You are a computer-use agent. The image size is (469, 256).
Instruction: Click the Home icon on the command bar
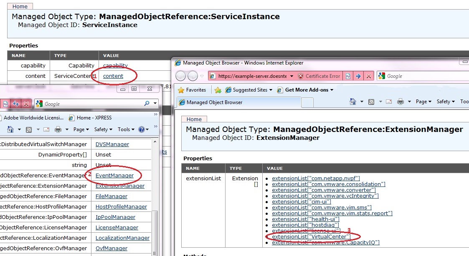pos(10,129)
